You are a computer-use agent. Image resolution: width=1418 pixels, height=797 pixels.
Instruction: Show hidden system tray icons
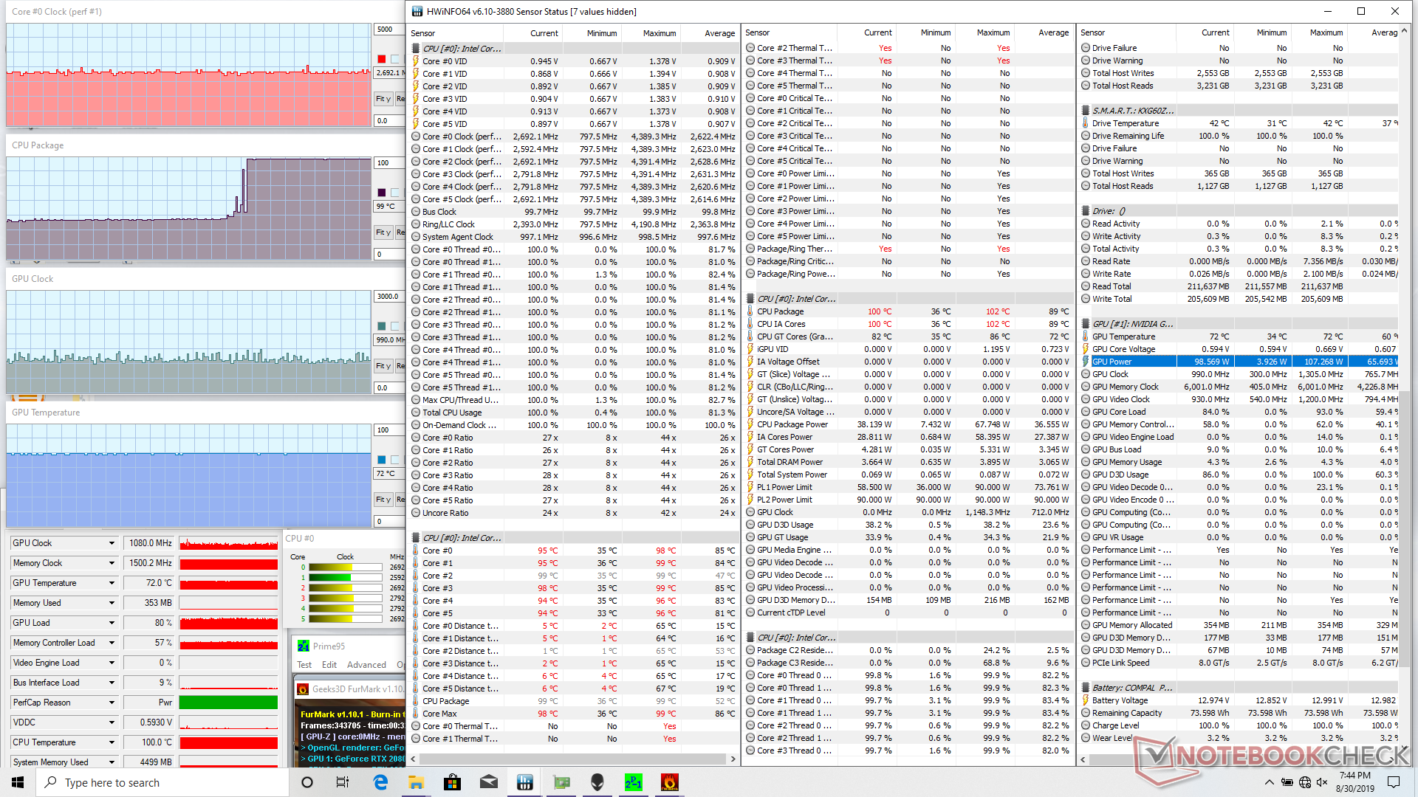1269,782
